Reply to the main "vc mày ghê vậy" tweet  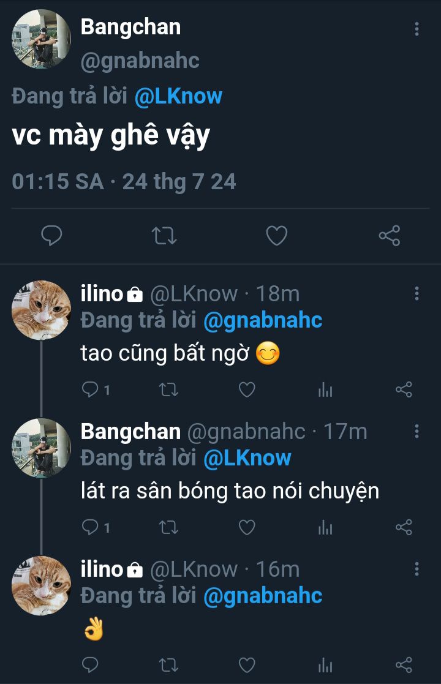point(51,236)
